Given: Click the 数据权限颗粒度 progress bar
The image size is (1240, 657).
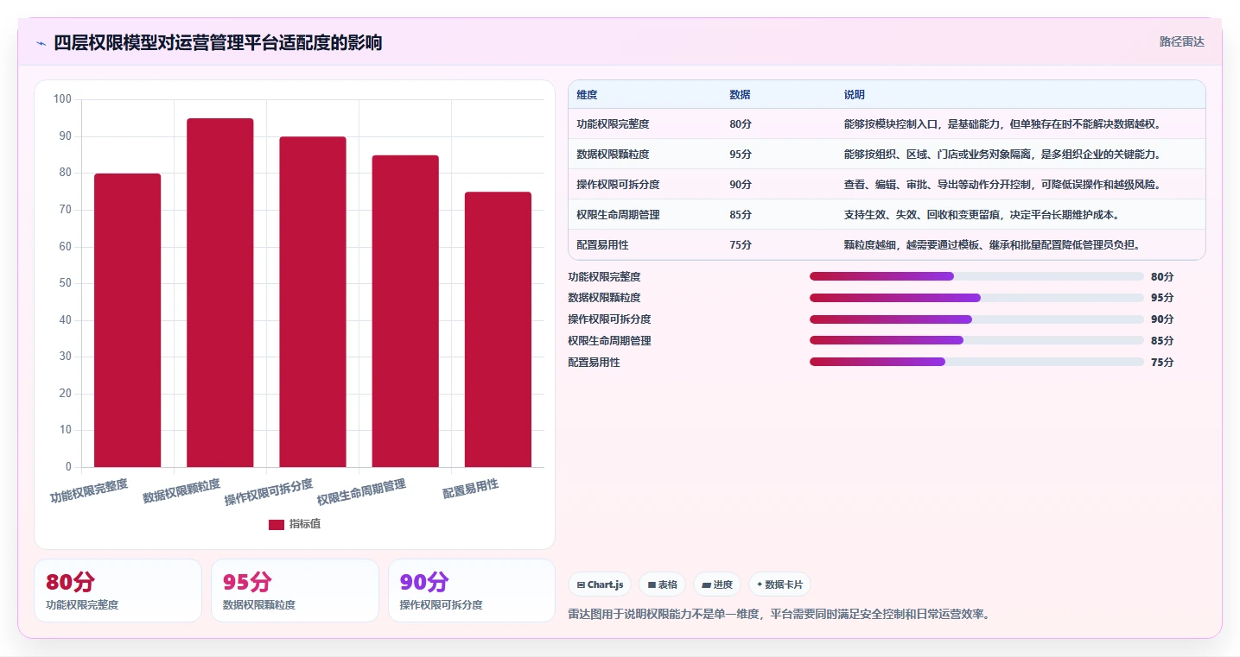Looking at the screenshot, I should point(976,298).
